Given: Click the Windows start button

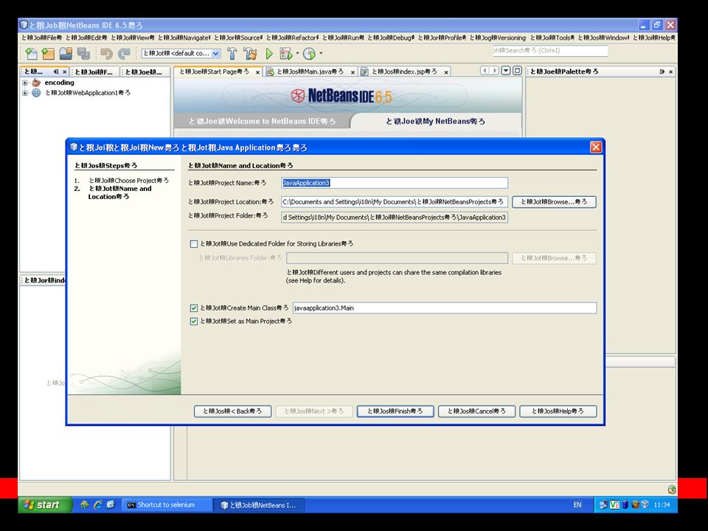Looking at the screenshot, I should [x=45, y=504].
